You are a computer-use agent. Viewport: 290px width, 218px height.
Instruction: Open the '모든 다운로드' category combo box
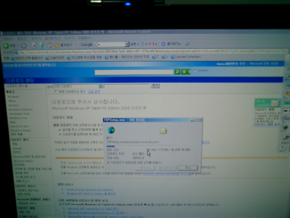tap(77, 86)
